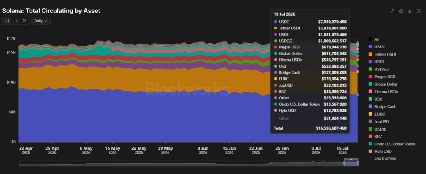The height and width of the screenshot is (174, 426).
Task: Download chart data with download icon
Action: (410, 11)
